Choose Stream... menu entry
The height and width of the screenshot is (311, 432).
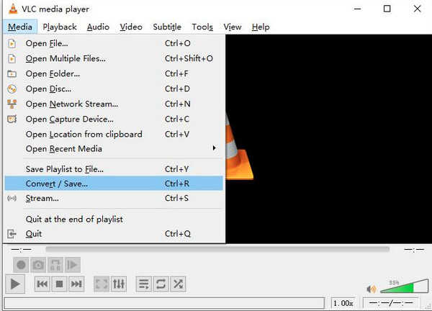pos(114,199)
